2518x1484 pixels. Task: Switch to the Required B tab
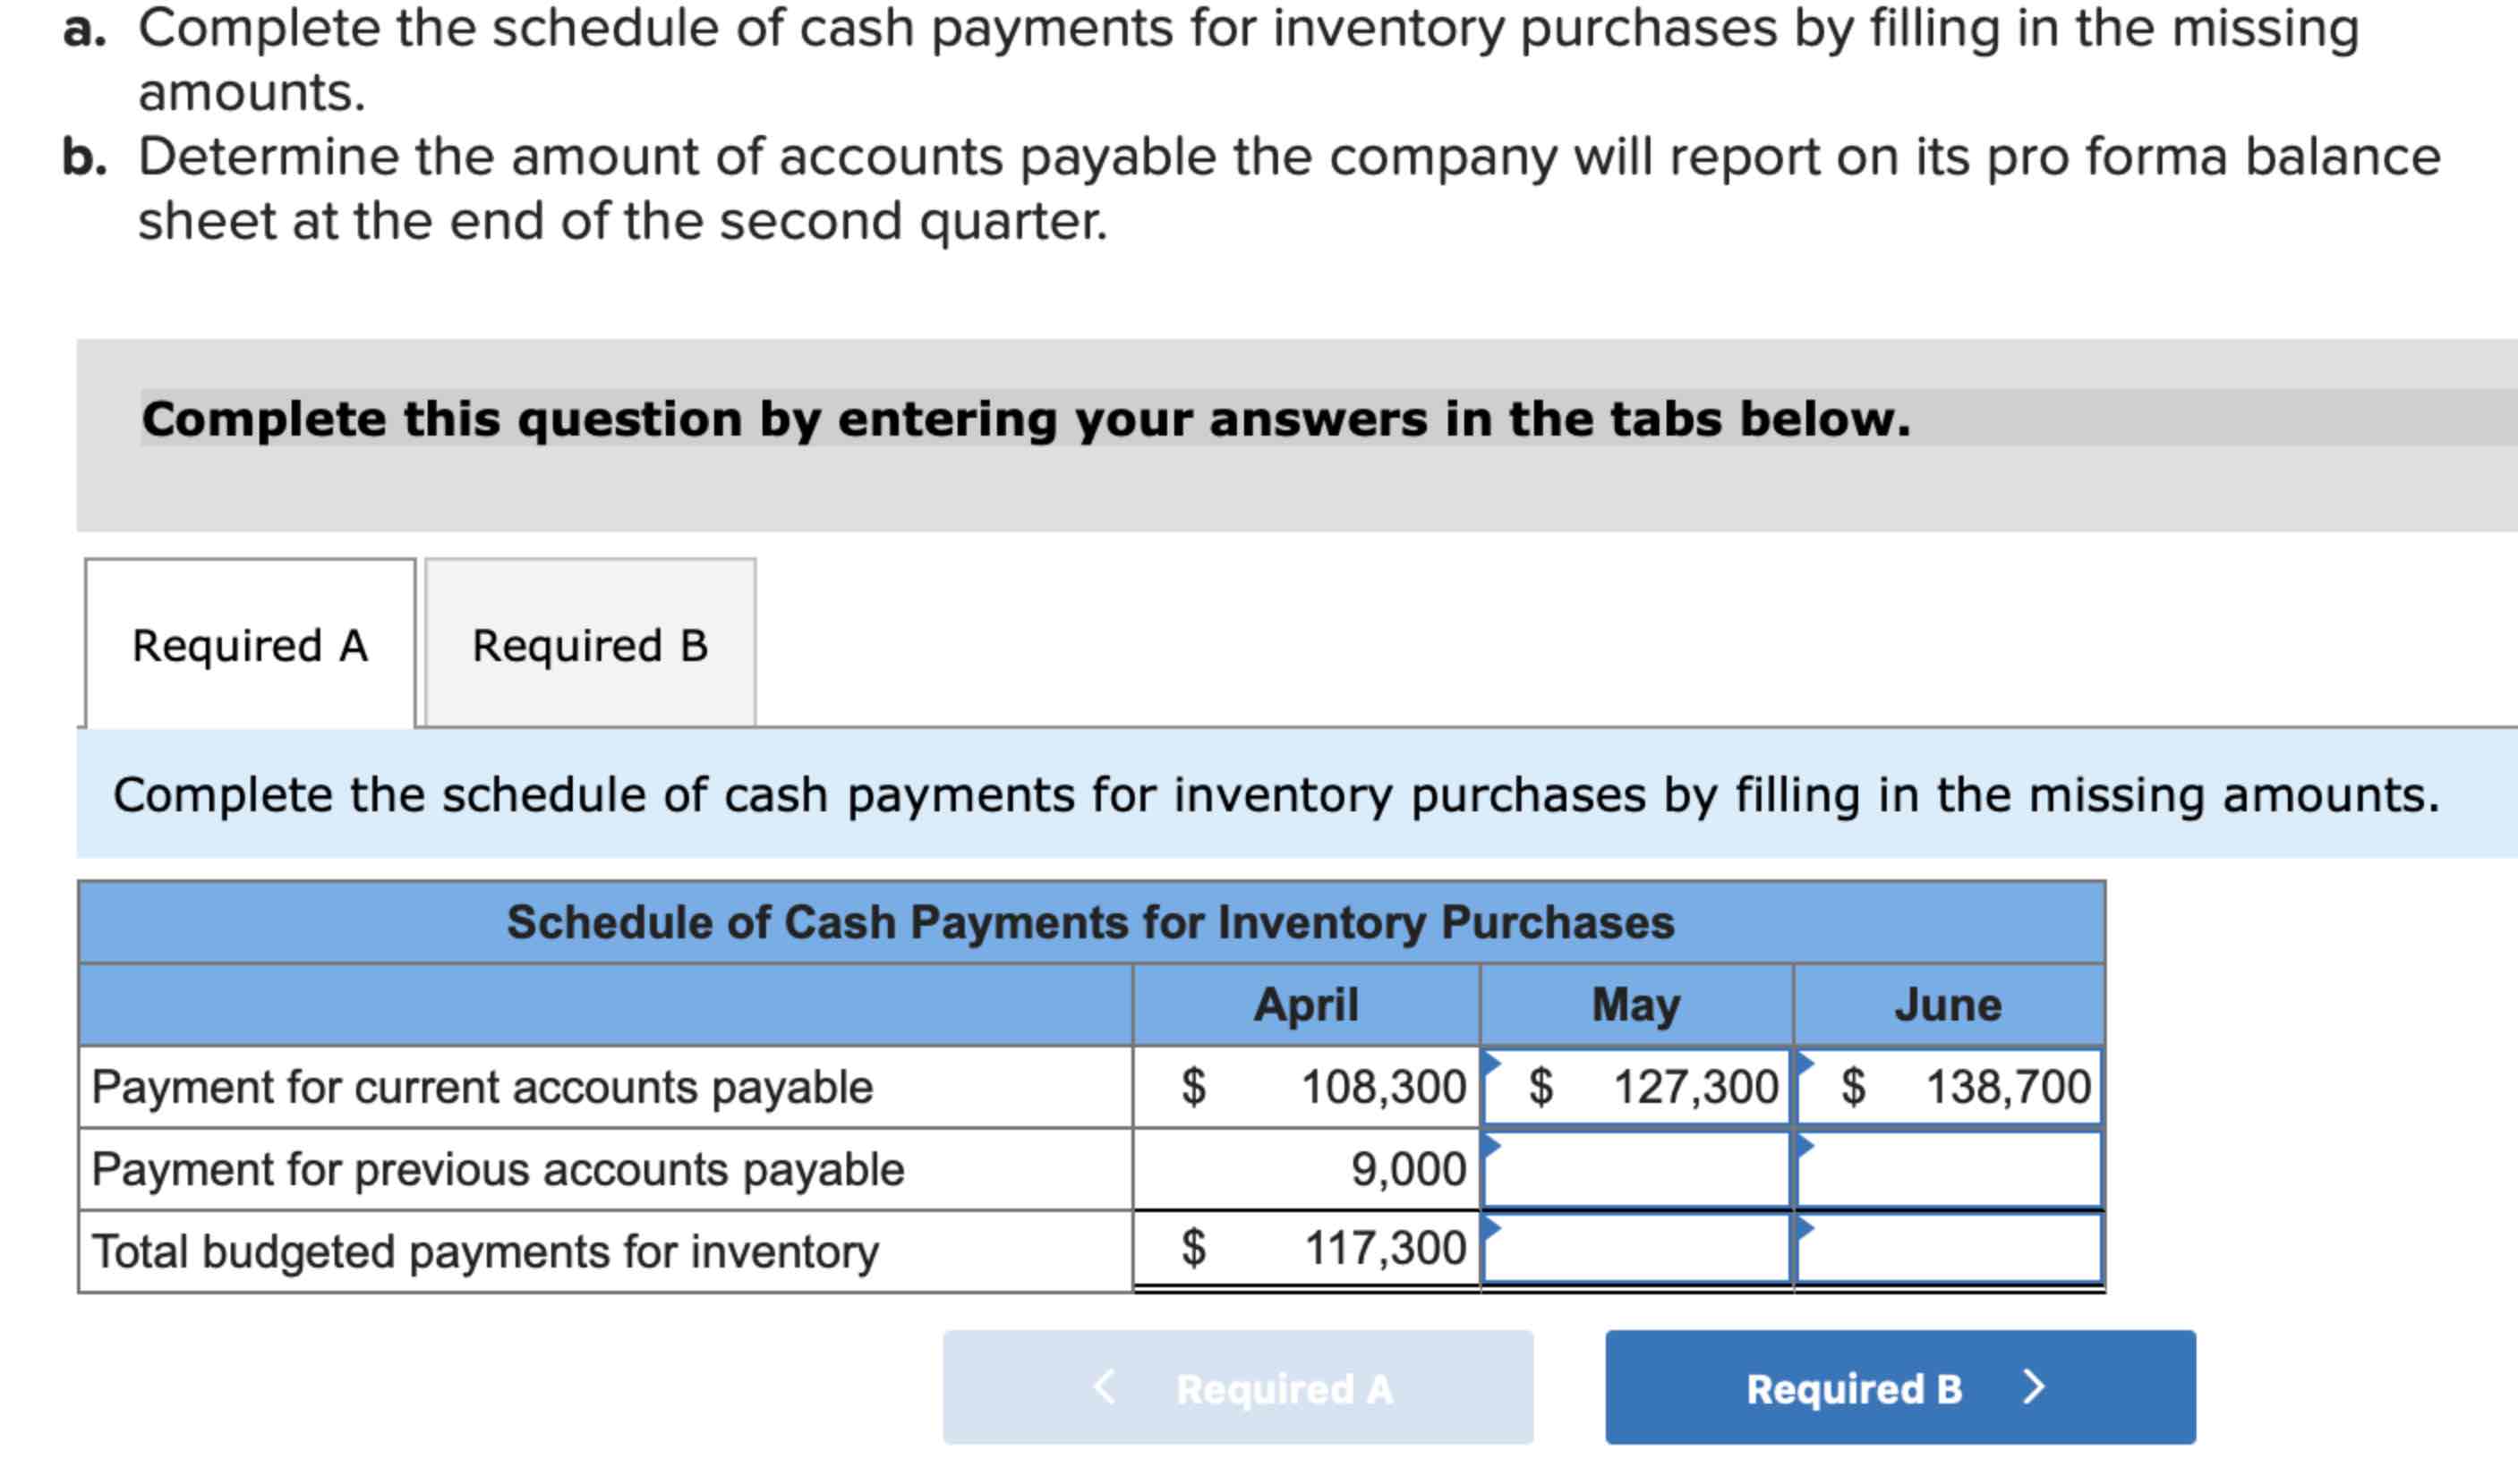pos(588,647)
